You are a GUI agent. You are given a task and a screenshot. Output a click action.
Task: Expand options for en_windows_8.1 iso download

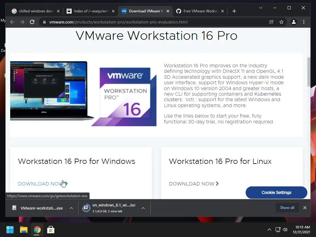click(x=143, y=208)
